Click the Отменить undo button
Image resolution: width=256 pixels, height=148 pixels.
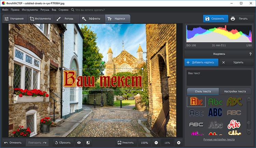tap(14, 143)
